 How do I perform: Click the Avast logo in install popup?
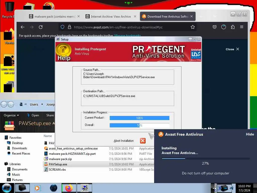point(161,134)
